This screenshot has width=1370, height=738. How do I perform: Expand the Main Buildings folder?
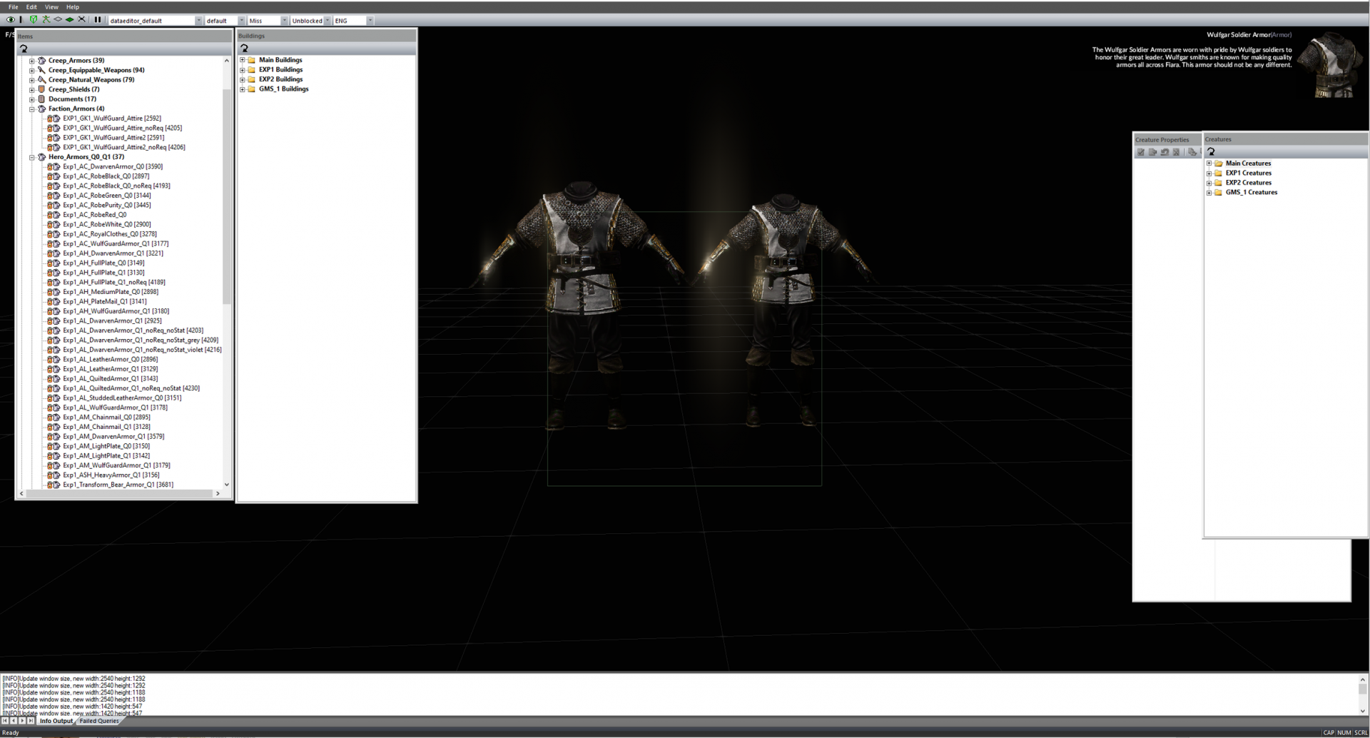pyautogui.click(x=243, y=60)
